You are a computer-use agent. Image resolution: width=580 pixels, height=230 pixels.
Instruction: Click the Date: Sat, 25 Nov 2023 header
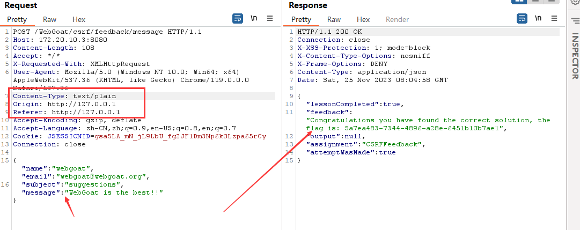[372, 80]
